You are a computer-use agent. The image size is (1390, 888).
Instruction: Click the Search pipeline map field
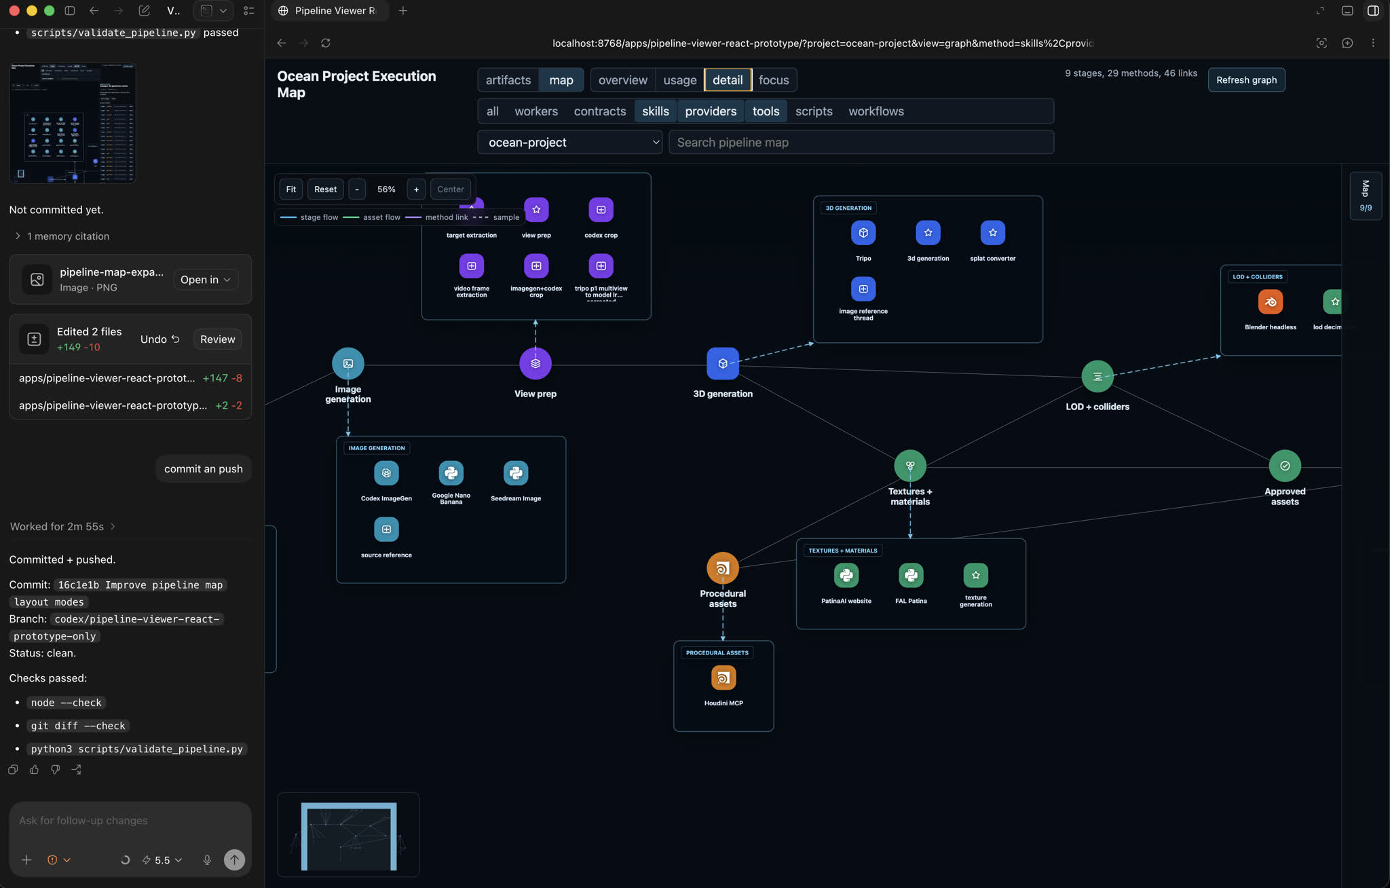tap(861, 143)
